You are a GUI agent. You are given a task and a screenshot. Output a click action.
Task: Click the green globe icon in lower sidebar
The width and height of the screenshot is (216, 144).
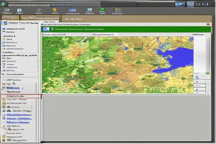click(x=4, y=111)
